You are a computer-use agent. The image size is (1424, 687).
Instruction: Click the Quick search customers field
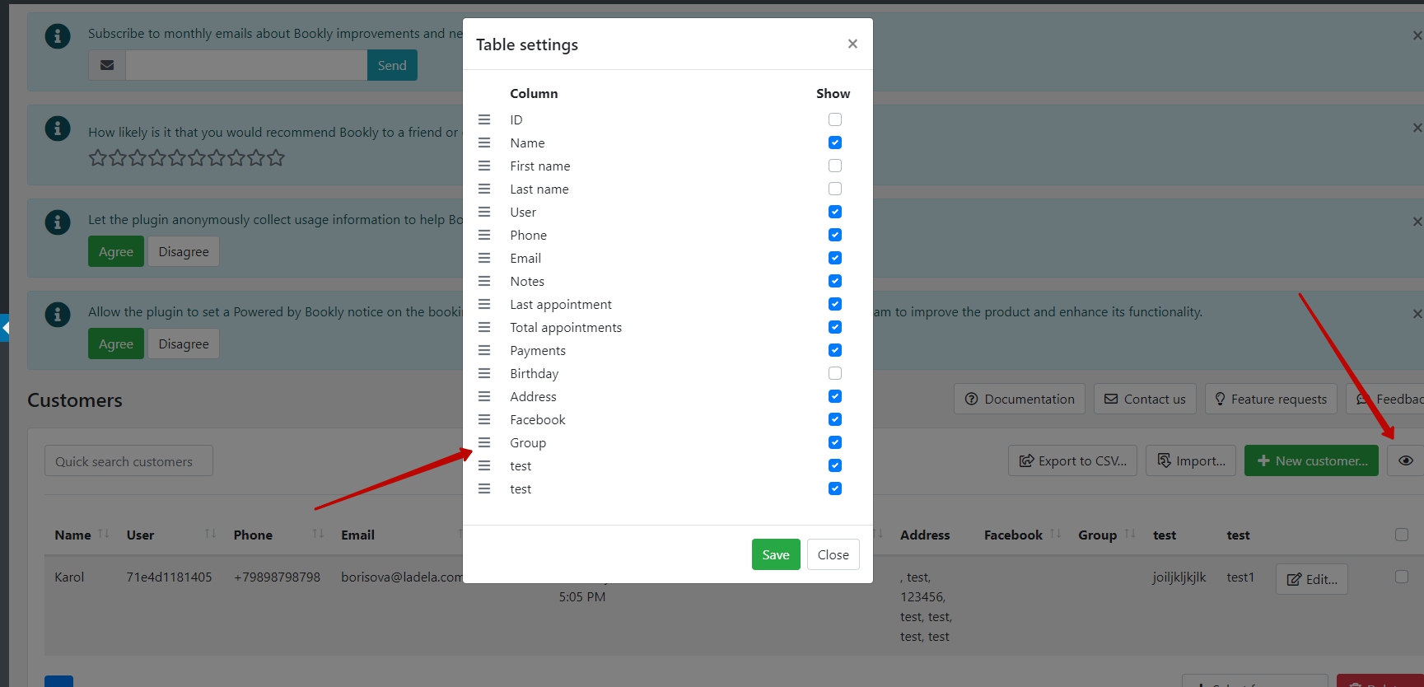128,461
